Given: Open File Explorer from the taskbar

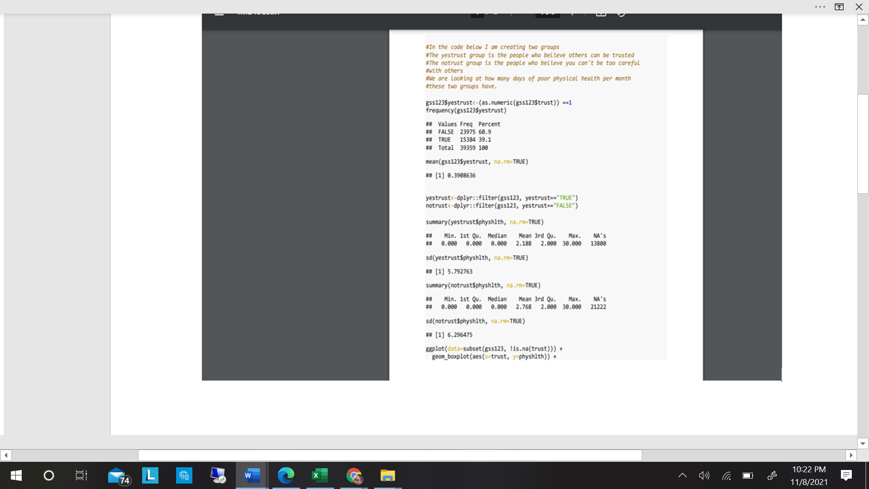Looking at the screenshot, I should pyautogui.click(x=387, y=475).
